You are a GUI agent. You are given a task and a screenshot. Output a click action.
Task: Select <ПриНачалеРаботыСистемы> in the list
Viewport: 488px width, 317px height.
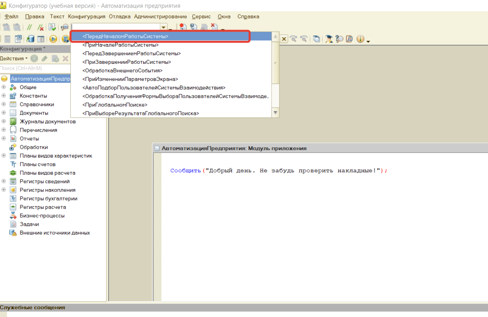tap(171, 45)
